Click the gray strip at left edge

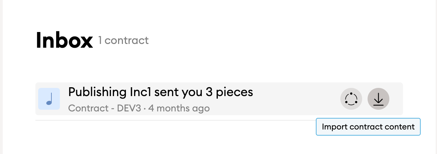click(x=1, y=77)
